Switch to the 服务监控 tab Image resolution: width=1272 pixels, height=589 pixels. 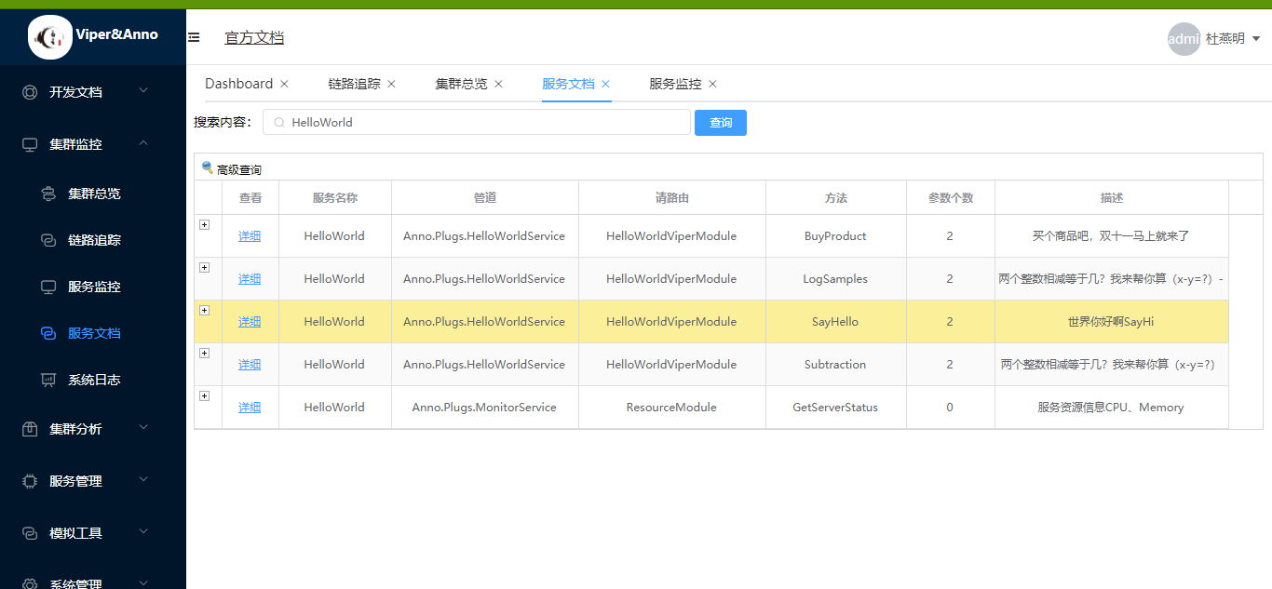pyautogui.click(x=675, y=84)
